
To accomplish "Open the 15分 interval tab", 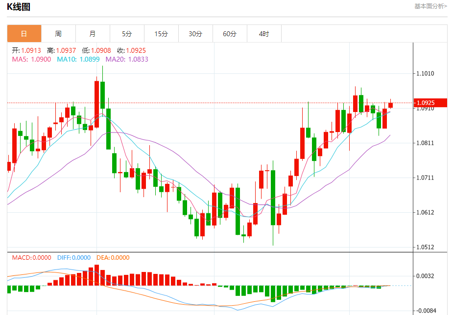I will click(161, 34).
